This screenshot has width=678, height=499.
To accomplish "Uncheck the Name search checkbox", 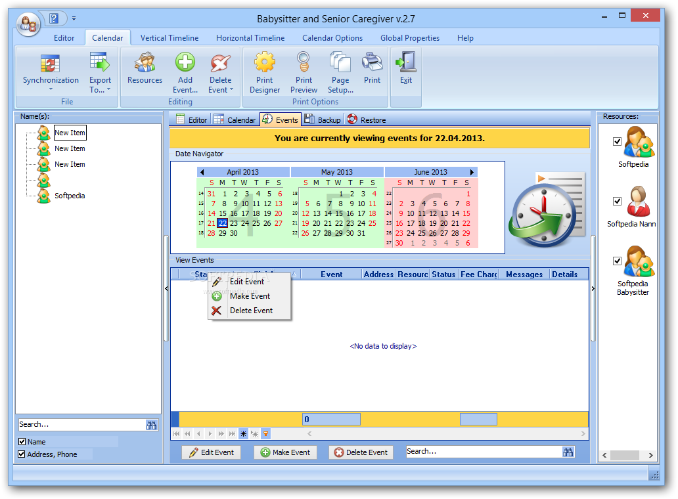I will coord(22,441).
